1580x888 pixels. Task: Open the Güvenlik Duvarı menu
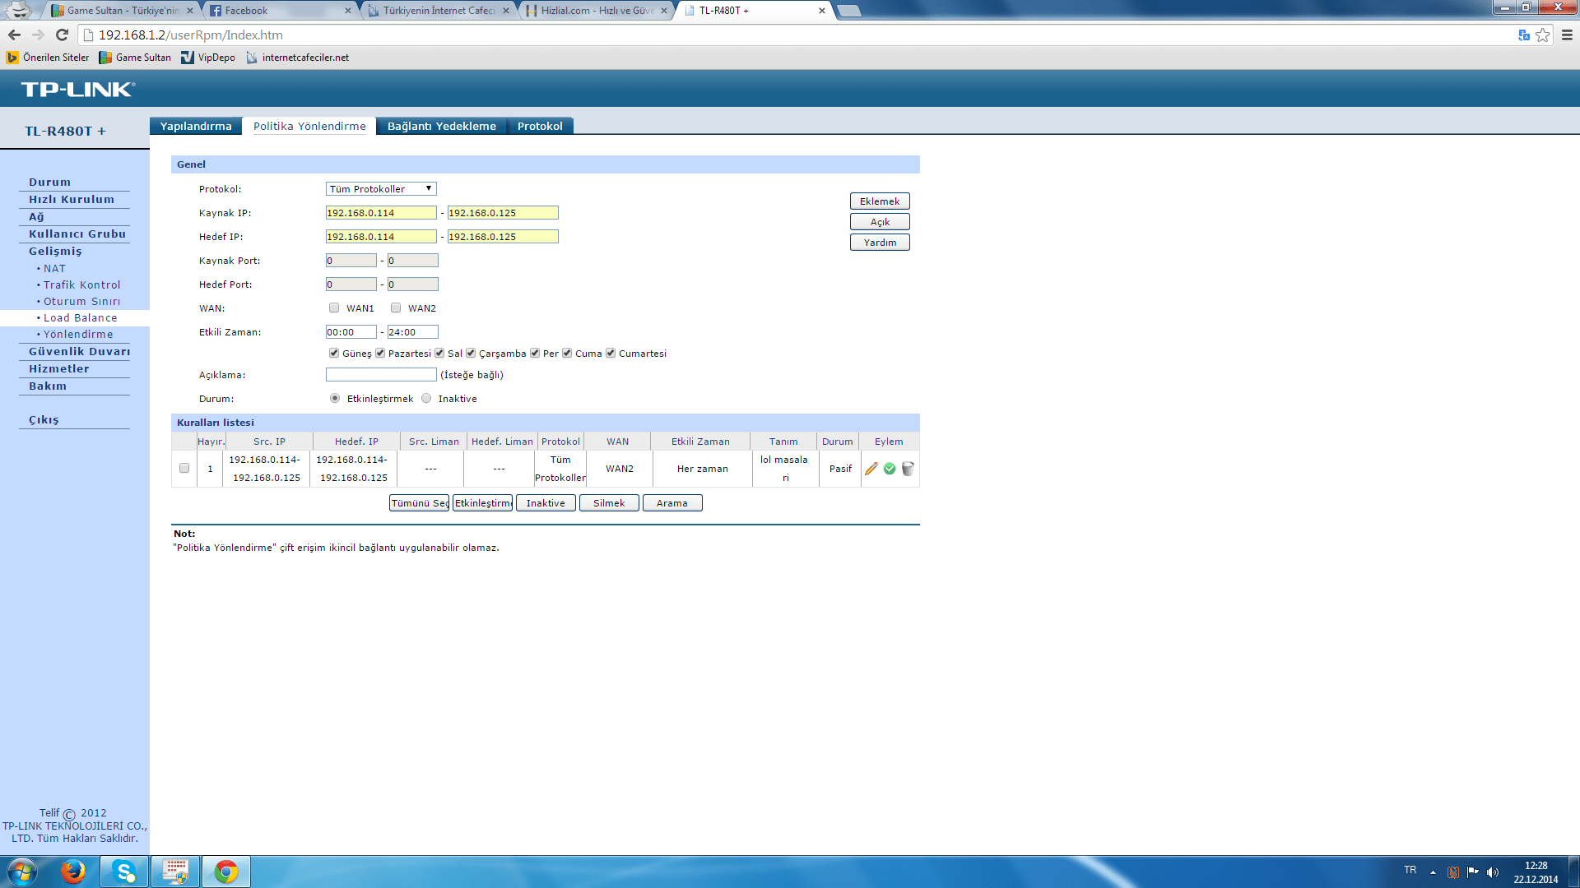pos(79,351)
